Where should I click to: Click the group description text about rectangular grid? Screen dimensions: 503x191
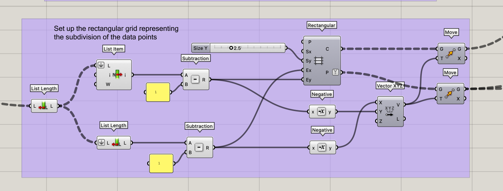[x=116, y=33]
